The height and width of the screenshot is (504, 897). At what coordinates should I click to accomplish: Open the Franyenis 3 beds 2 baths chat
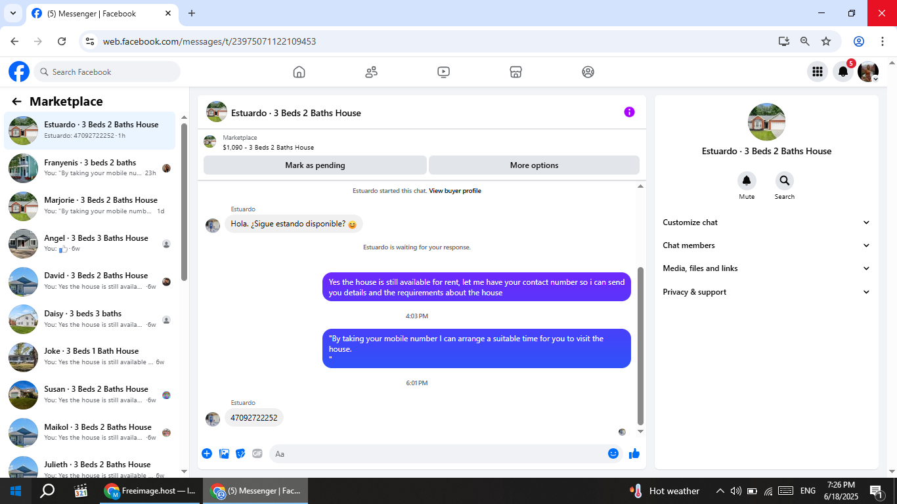click(90, 168)
